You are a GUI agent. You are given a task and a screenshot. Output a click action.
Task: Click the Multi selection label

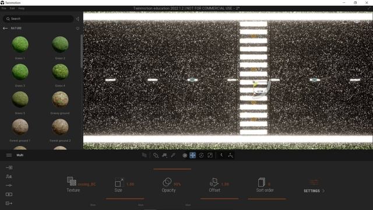[20, 155]
